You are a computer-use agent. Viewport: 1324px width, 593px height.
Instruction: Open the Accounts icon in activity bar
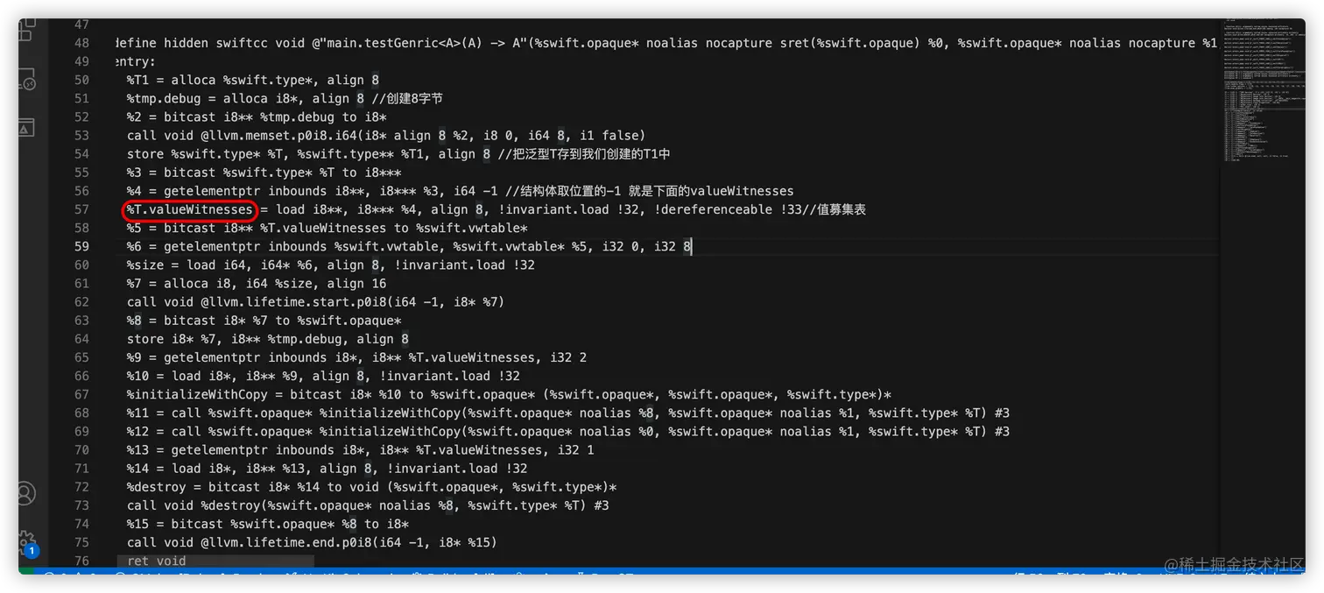point(25,492)
